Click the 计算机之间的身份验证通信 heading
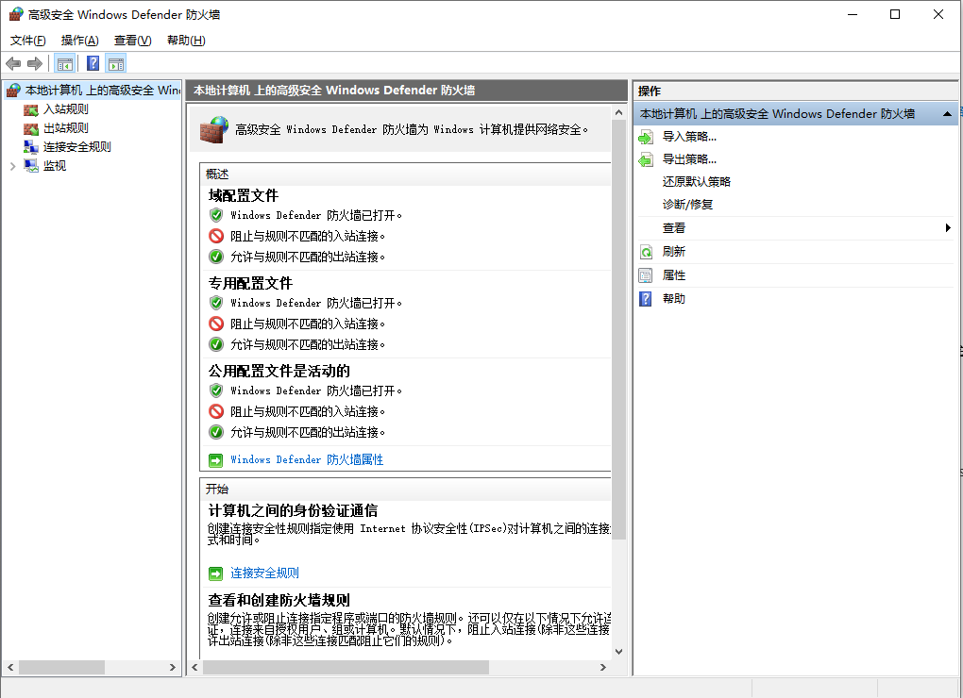The height and width of the screenshot is (698, 963). [x=293, y=511]
